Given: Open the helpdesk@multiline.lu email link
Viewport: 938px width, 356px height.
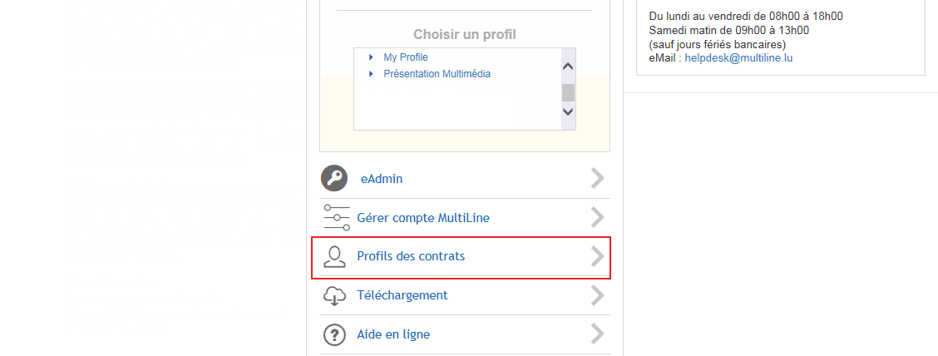Looking at the screenshot, I should [738, 58].
